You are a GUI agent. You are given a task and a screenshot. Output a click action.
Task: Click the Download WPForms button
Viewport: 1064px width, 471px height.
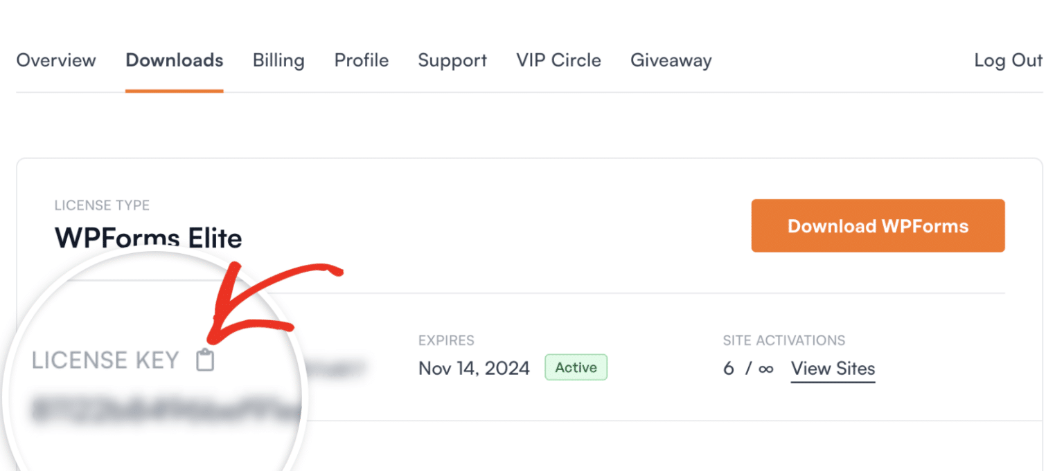tap(878, 225)
